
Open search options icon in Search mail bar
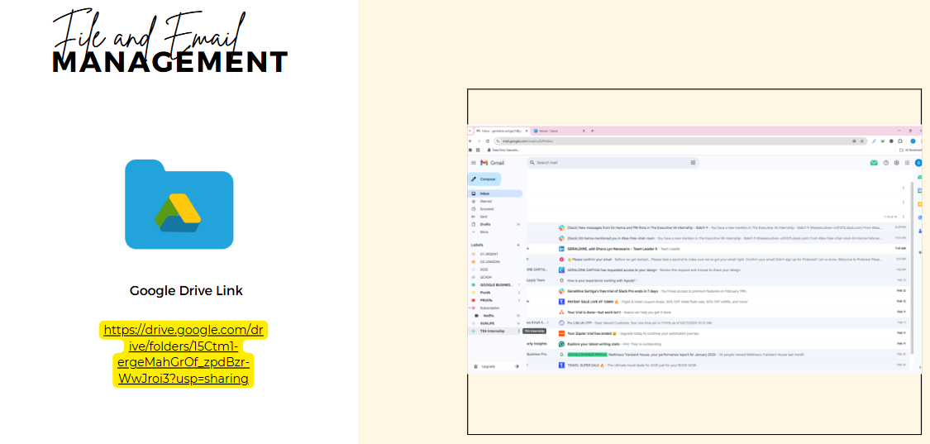(693, 163)
